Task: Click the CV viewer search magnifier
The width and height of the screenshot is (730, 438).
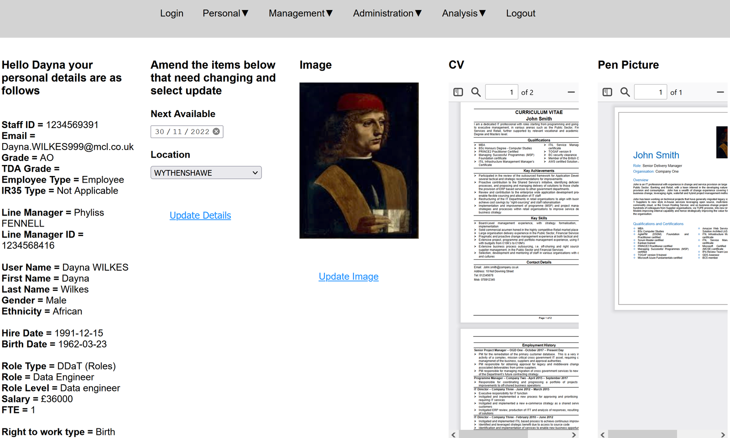Action: pyautogui.click(x=476, y=92)
